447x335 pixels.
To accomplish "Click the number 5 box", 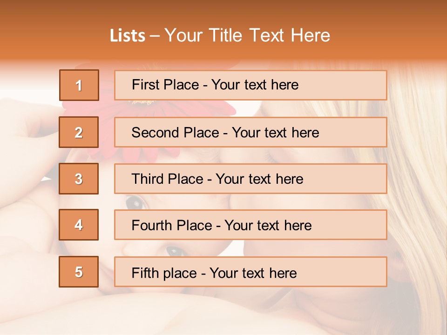I will click(79, 272).
